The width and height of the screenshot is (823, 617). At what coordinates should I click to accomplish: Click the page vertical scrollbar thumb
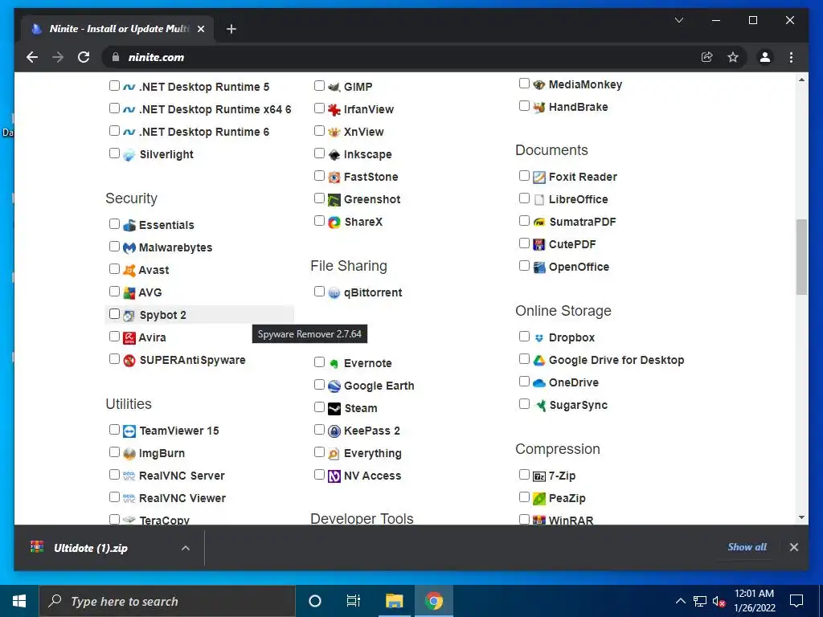pos(801,257)
